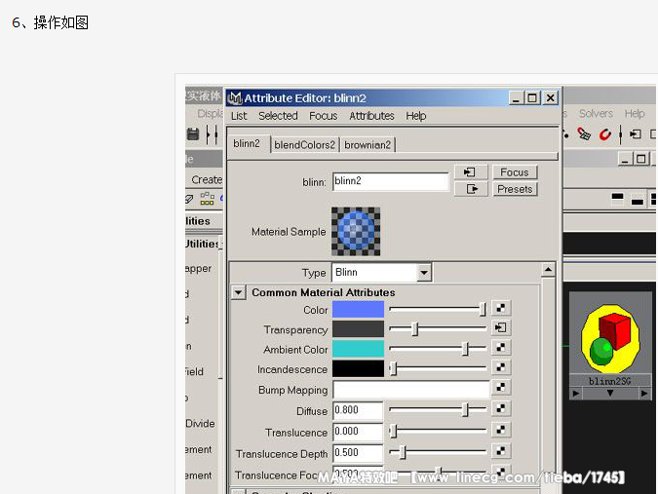
Task: Click the Ambient Color slider handle
Action: point(465,349)
